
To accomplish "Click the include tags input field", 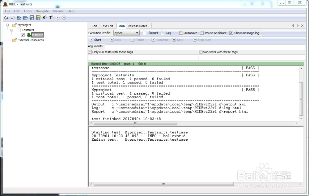I will [143, 57].
